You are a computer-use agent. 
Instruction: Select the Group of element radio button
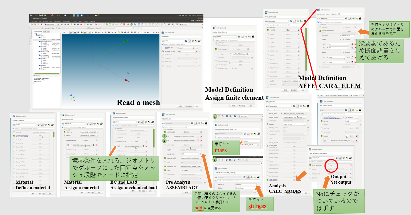320,31
